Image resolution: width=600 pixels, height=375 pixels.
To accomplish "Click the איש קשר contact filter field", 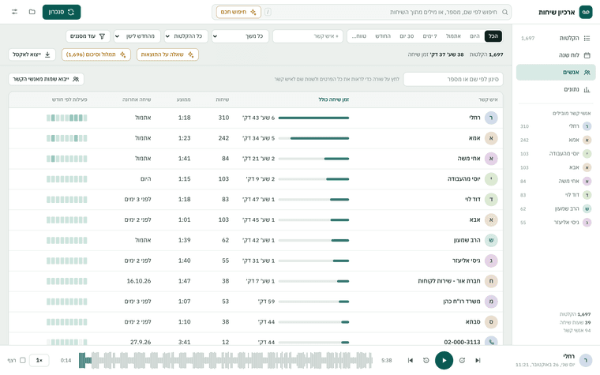I will click(308, 36).
